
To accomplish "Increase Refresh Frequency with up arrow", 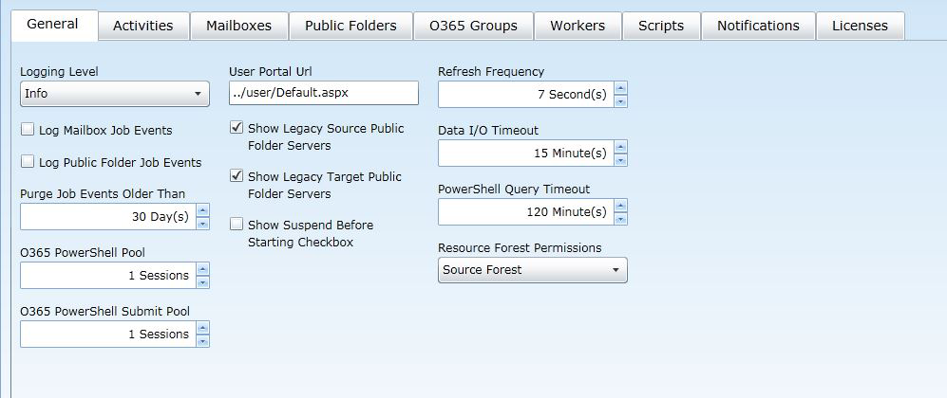I will (x=620, y=89).
